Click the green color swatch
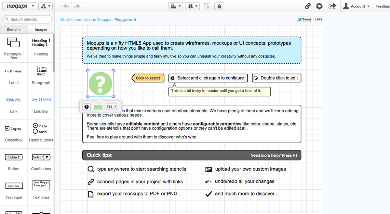The height and width of the screenshot is (214, 390). click(x=98, y=107)
